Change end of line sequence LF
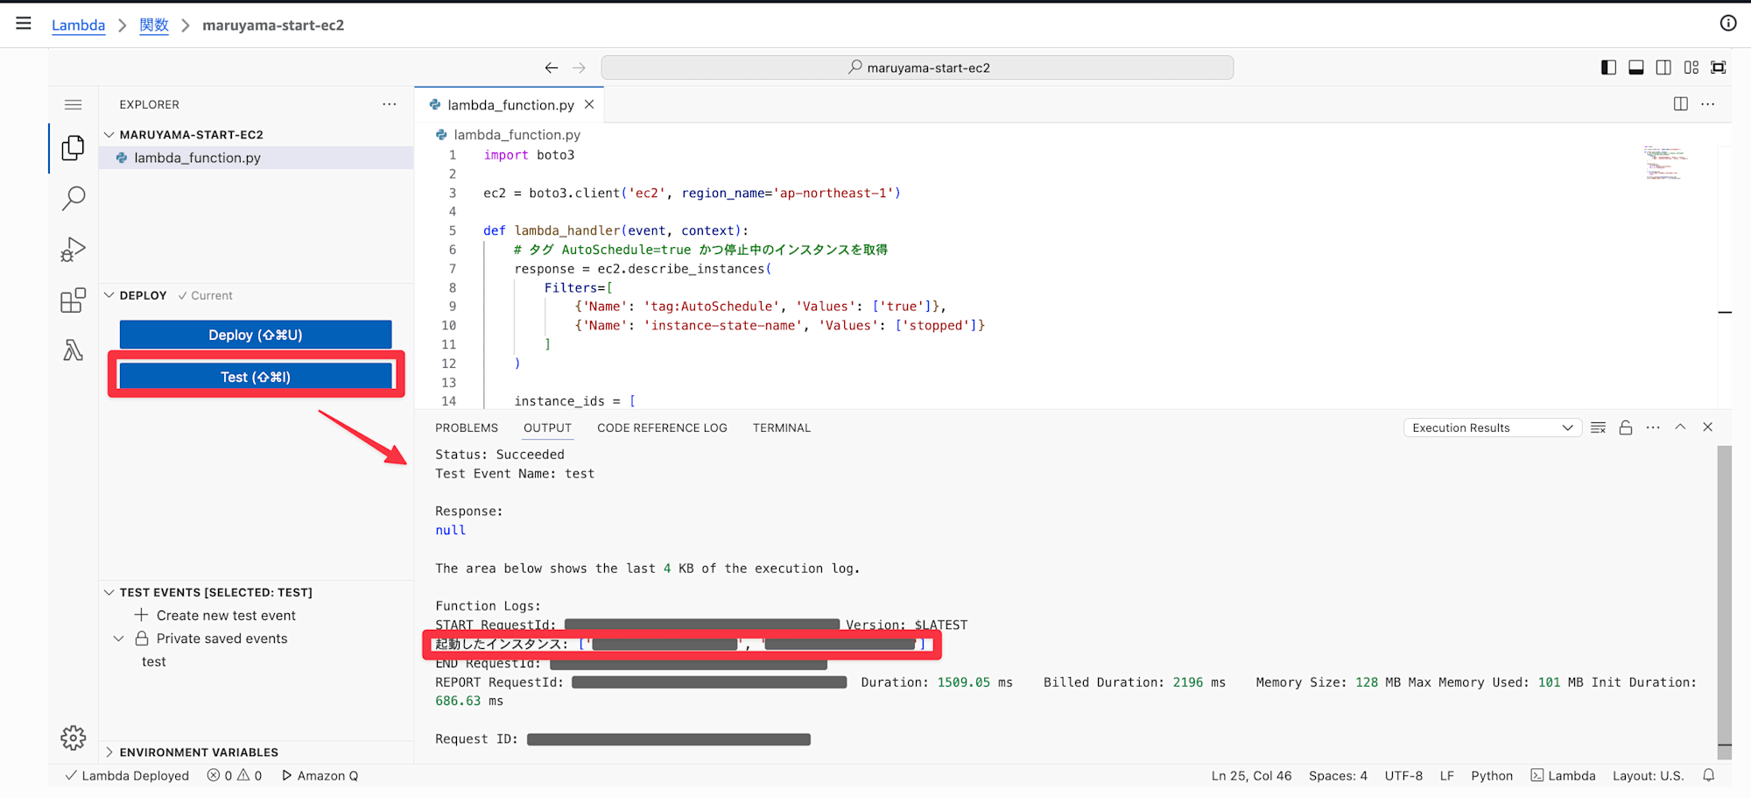Image resolution: width=1751 pixels, height=798 pixels. pyautogui.click(x=1446, y=775)
